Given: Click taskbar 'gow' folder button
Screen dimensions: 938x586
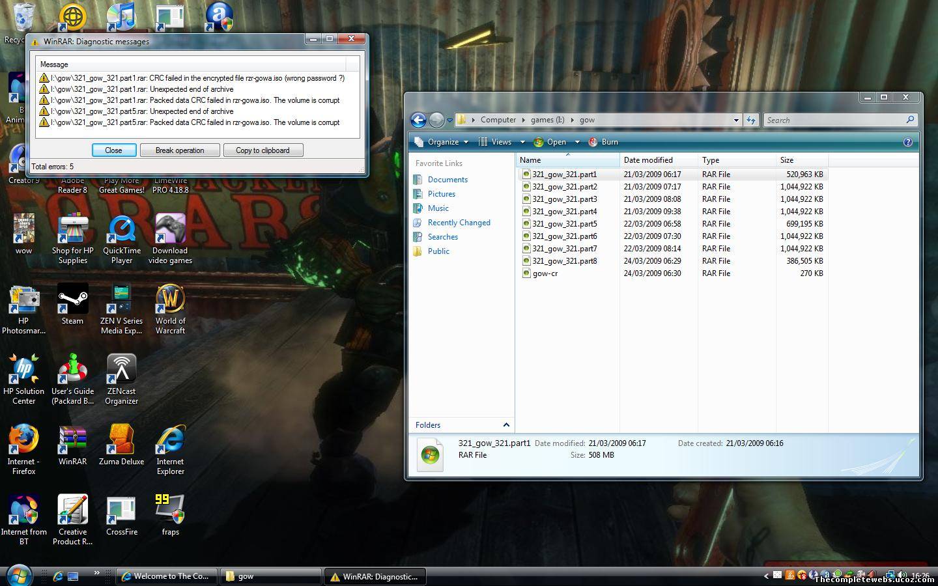Looking at the screenshot, I should 270,576.
